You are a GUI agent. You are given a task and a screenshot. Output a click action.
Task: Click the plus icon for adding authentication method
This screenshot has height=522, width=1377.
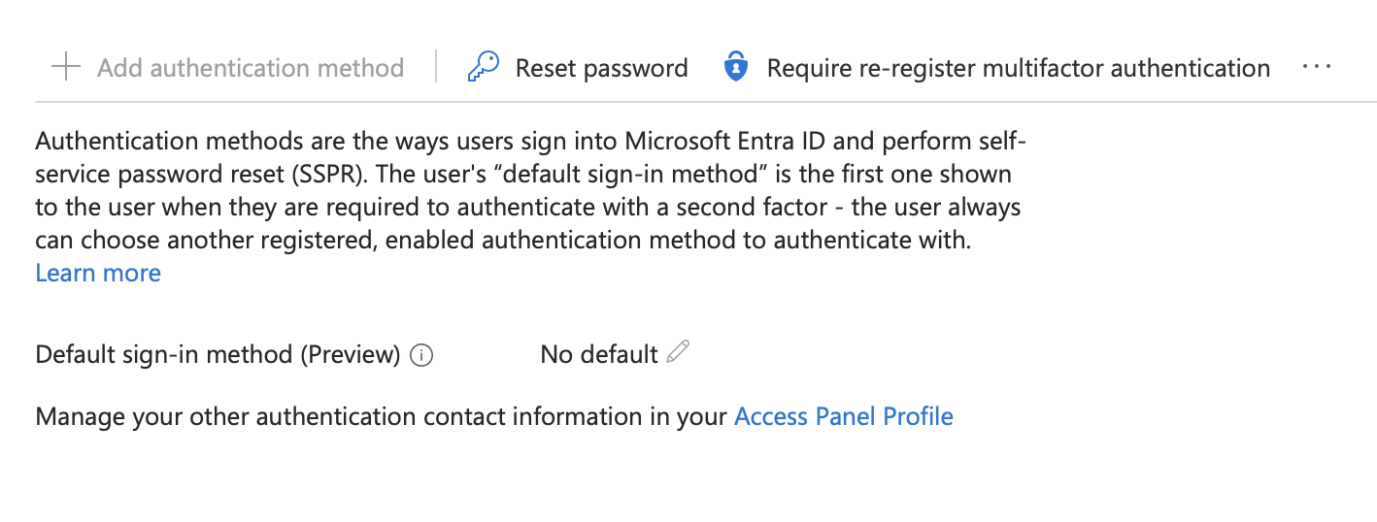(65, 68)
